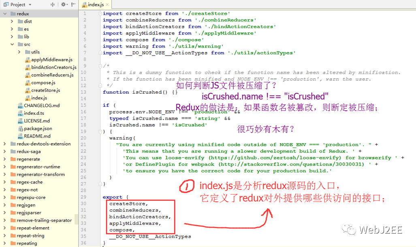
Task: Select the repeat-string folder
Action: tap(30, 236)
